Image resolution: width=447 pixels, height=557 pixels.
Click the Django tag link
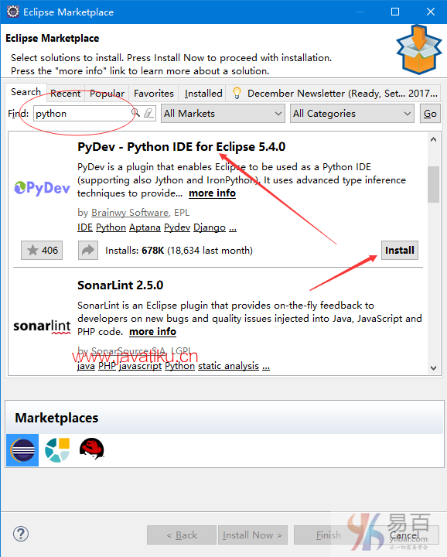pyautogui.click(x=210, y=227)
